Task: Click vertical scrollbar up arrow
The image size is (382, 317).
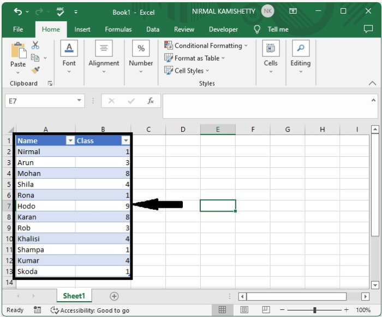Action: tap(375, 130)
